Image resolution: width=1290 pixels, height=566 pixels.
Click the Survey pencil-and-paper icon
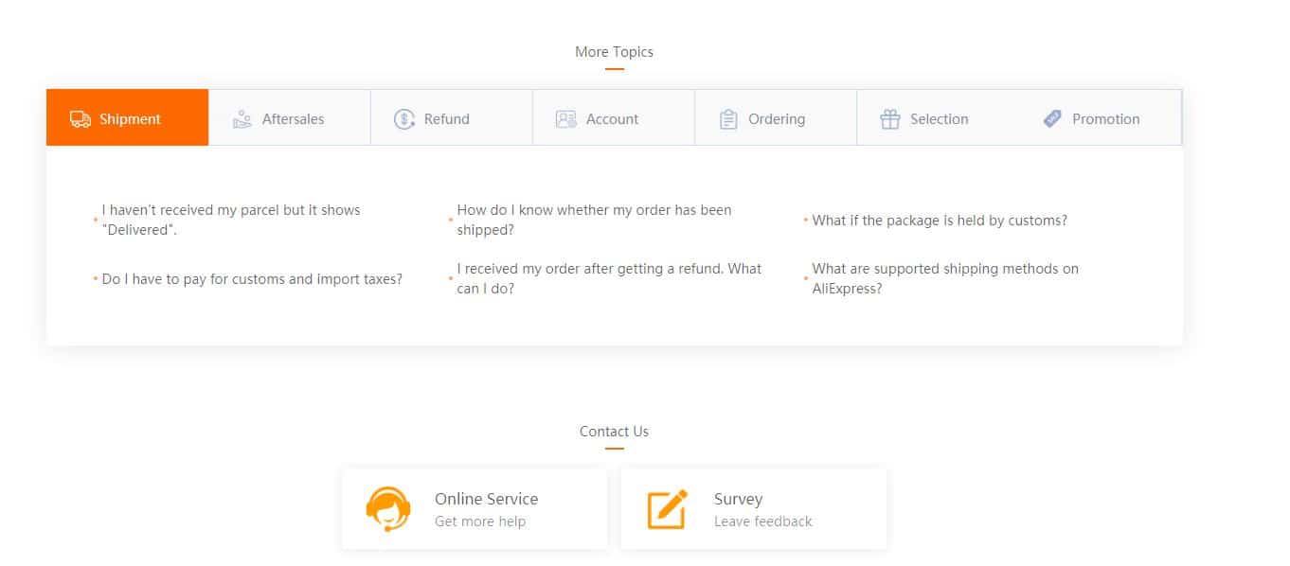coord(667,509)
